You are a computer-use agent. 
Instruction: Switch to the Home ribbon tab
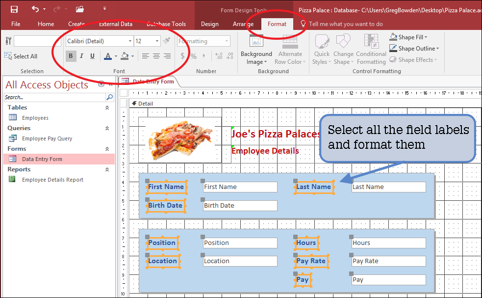click(x=46, y=24)
